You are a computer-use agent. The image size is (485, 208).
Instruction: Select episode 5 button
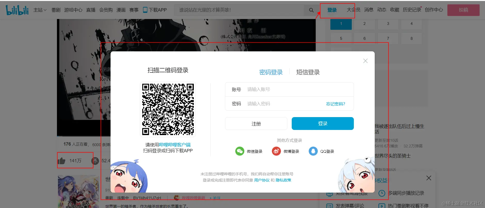341,39
